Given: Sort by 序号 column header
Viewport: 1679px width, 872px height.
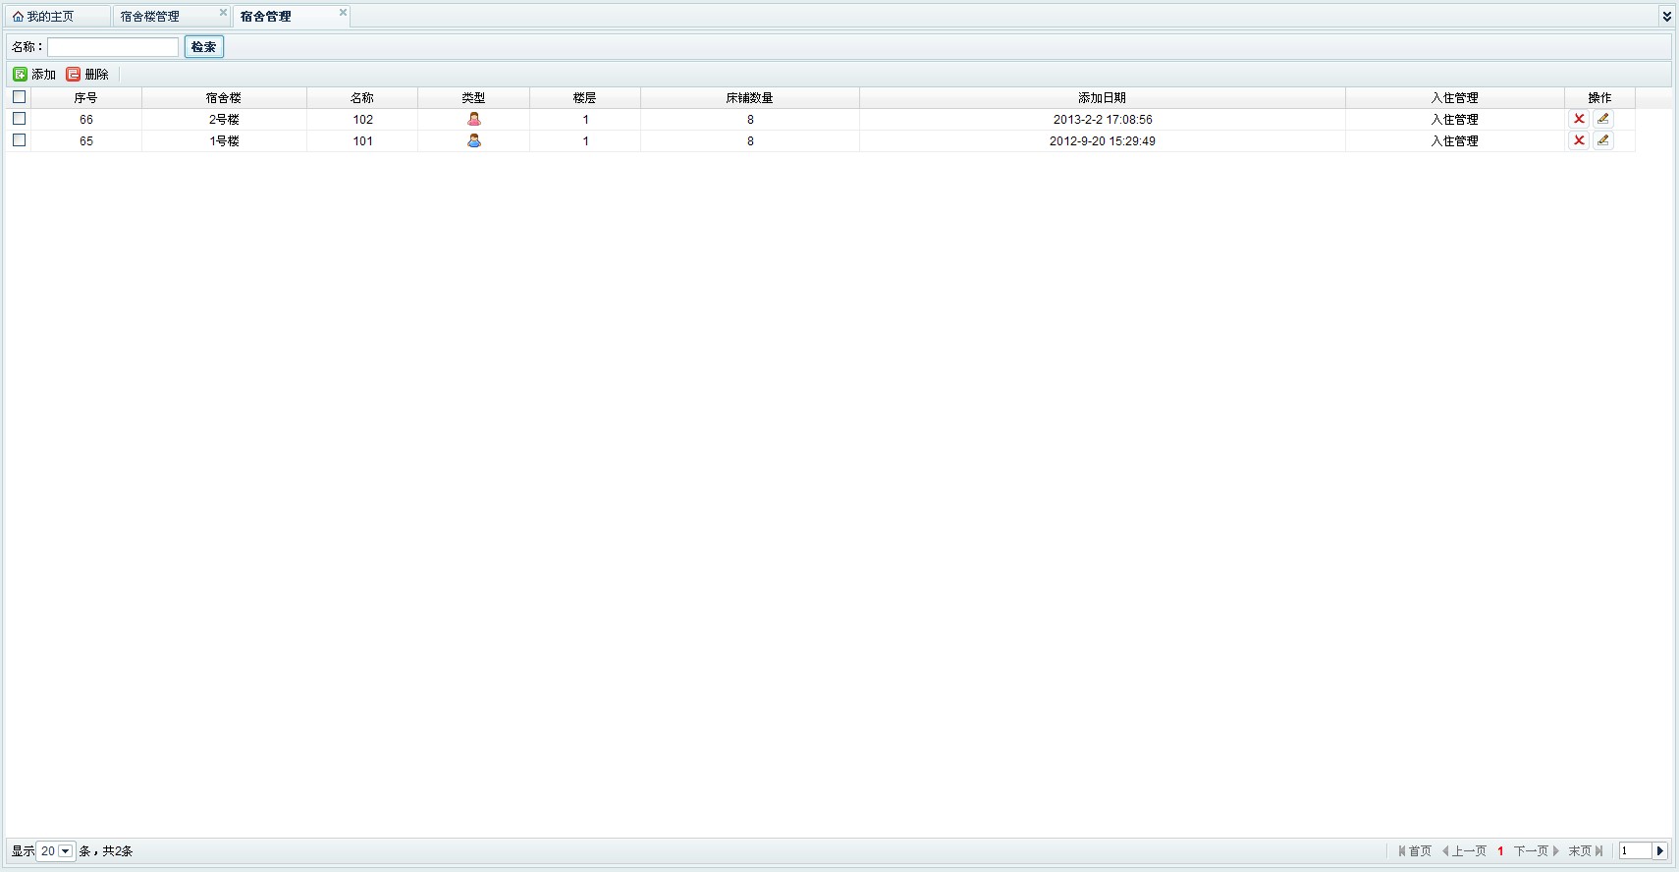Looking at the screenshot, I should click(86, 98).
